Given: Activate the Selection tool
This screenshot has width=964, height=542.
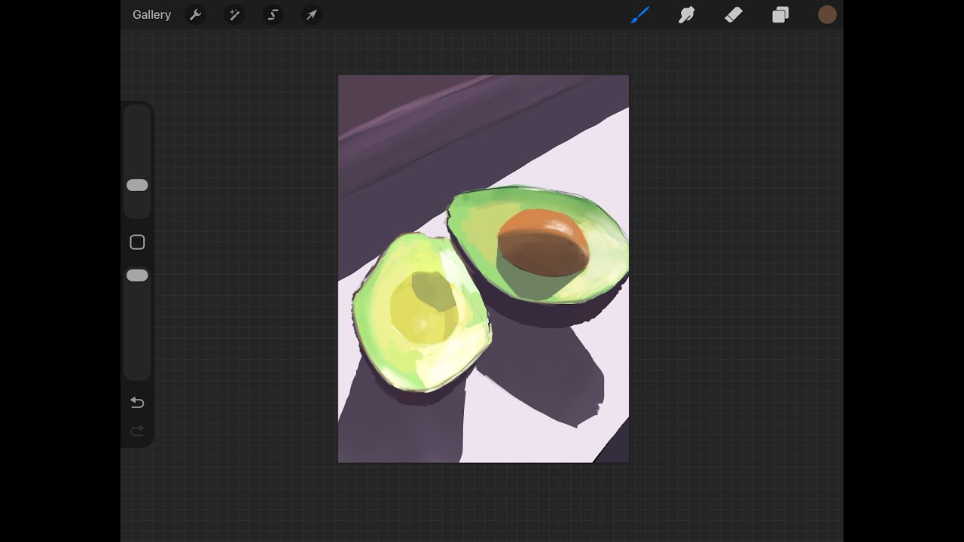Looking at the screenshot, I should coord(273,15).
